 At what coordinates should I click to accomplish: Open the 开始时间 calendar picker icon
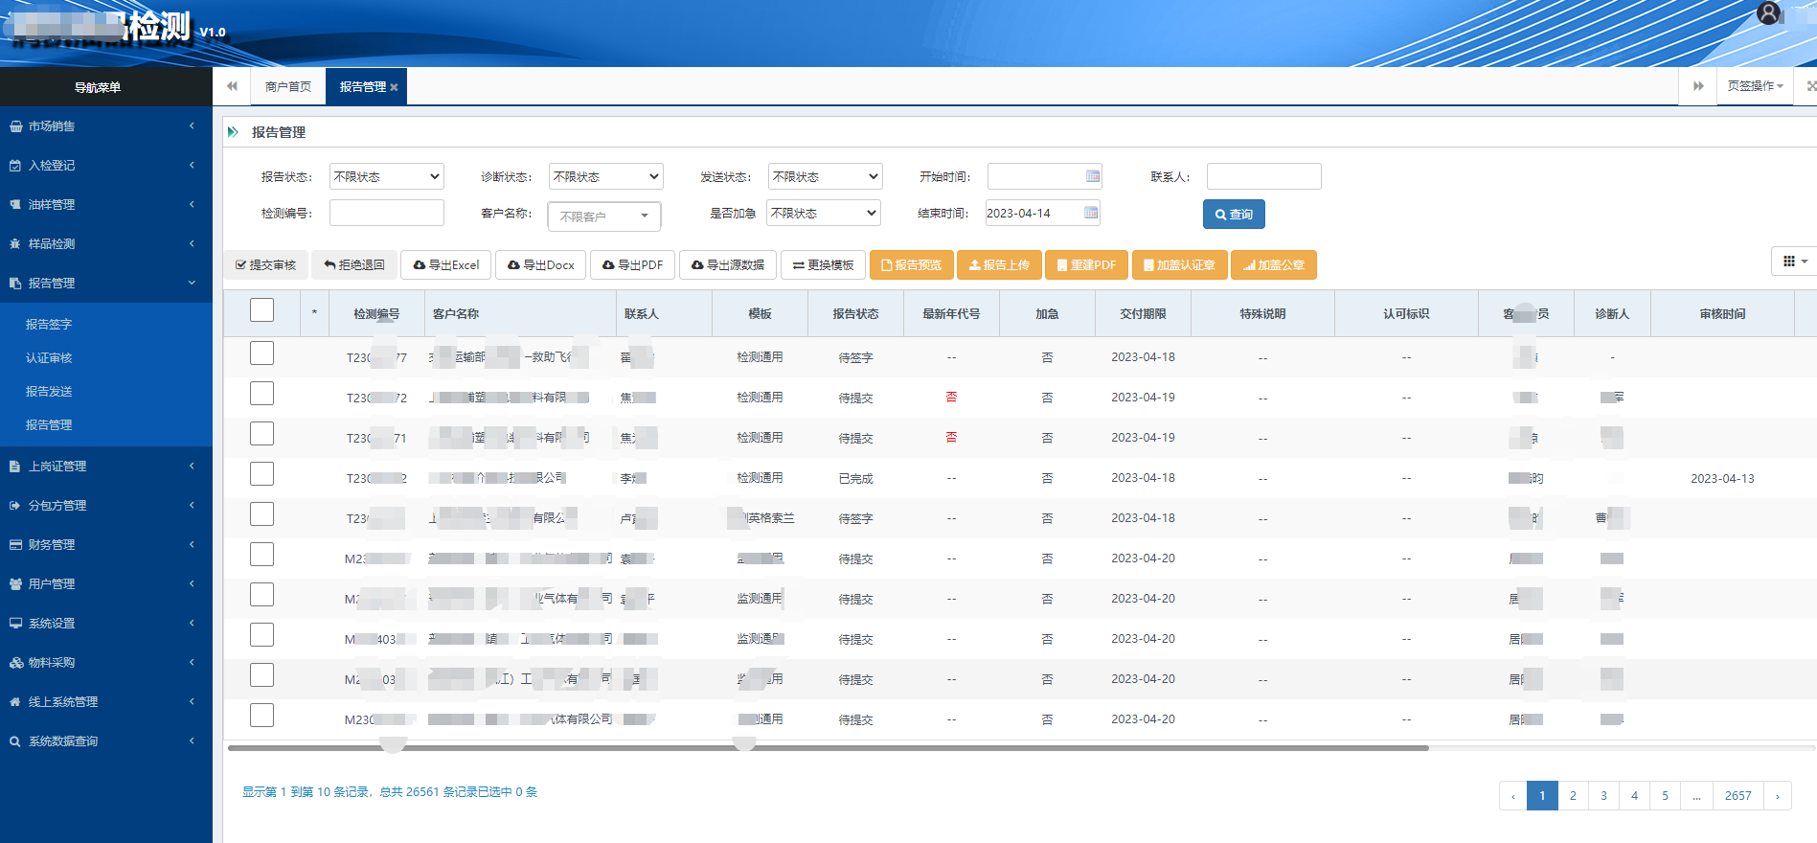pos(1092,176)
